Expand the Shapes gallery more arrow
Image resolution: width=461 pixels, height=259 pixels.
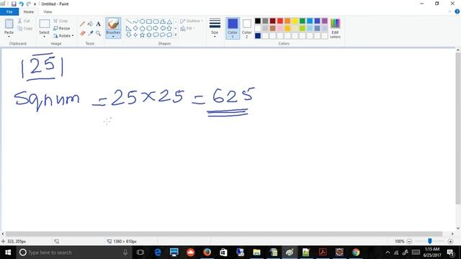(176, 35)
